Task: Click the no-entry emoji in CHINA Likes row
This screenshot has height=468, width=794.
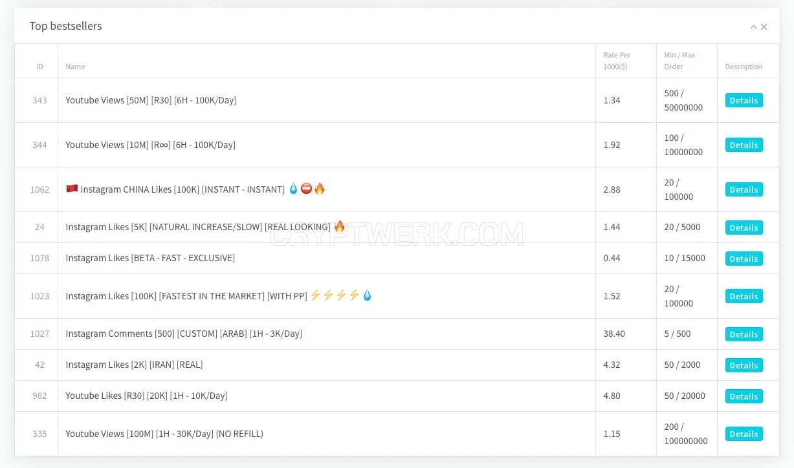Action: (306, 189)
